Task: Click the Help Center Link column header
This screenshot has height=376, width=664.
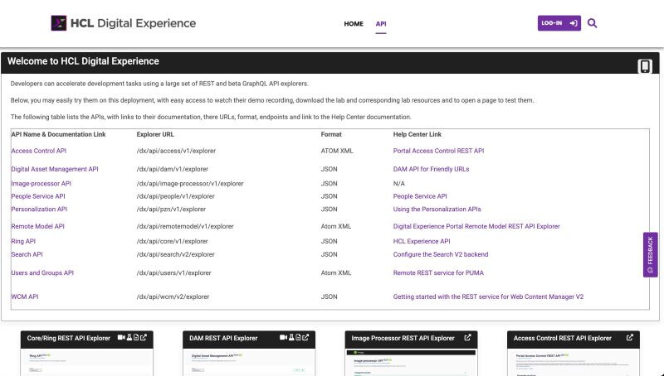Action: coord(417,134)
